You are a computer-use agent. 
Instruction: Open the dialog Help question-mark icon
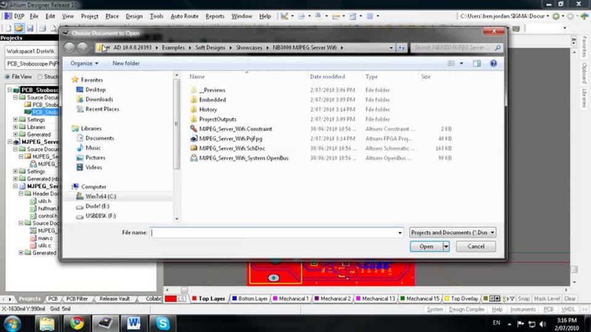pos(493,63)
